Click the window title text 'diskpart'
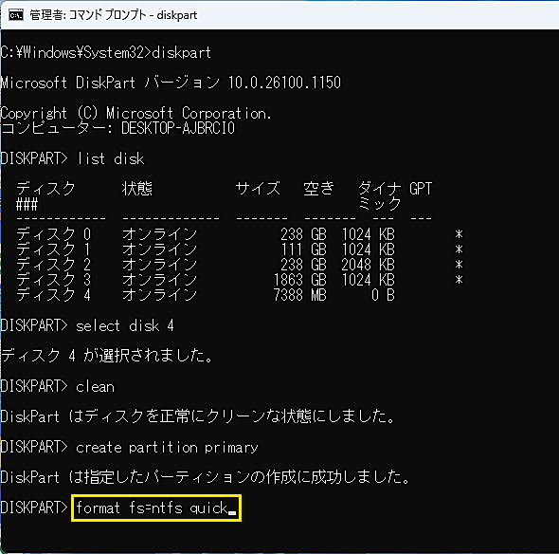 coord(177,16)
